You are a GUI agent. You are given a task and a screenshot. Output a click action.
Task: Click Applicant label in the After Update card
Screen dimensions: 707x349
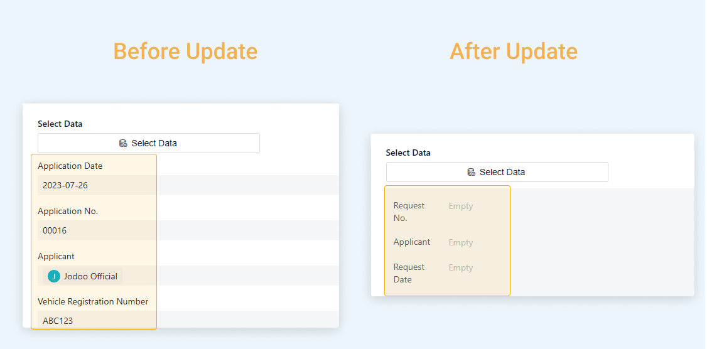click(x=411, y=242)
